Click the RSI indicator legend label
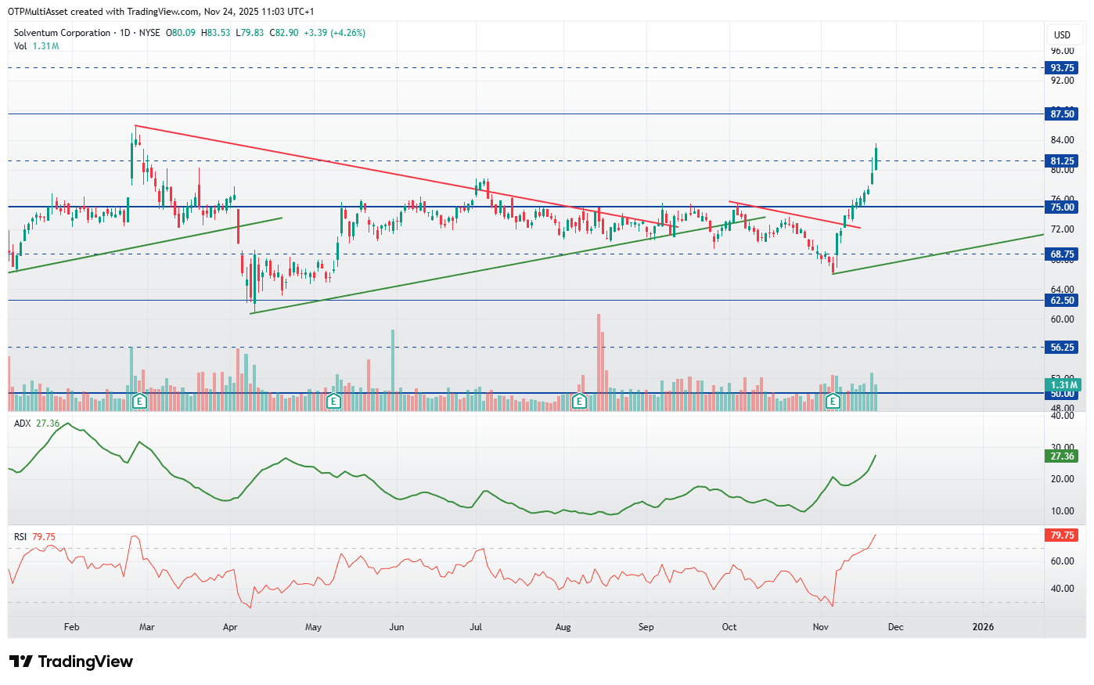 pos(20,537)
